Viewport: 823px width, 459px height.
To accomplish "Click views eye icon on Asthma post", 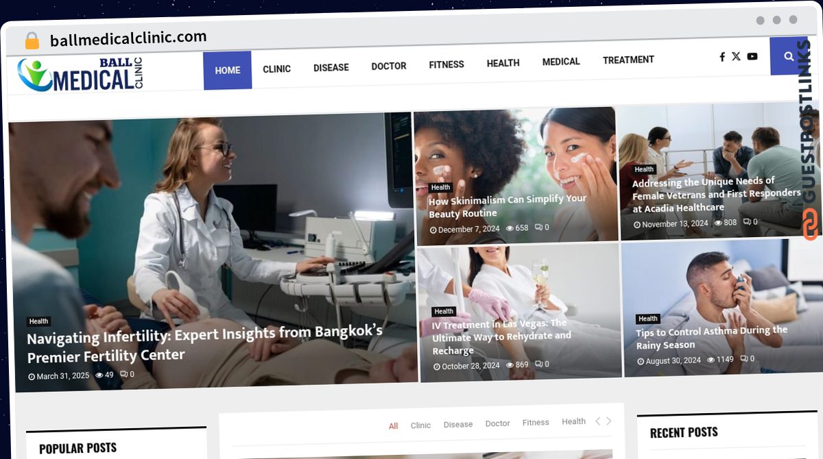I will coord(711,360).
